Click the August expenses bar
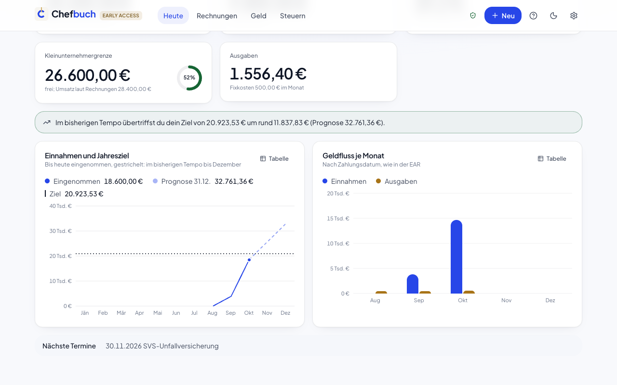Screen dimensions: 617x385 (x=381, y=292)
